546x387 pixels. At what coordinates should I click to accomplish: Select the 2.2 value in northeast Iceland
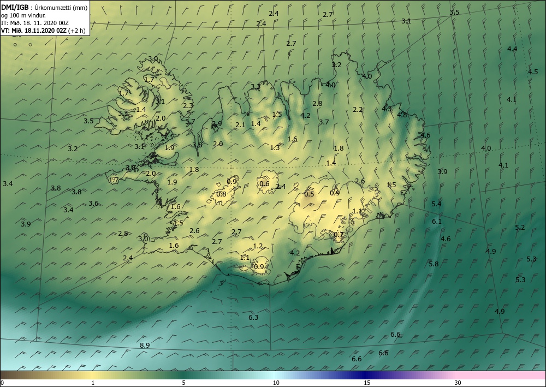358,109
